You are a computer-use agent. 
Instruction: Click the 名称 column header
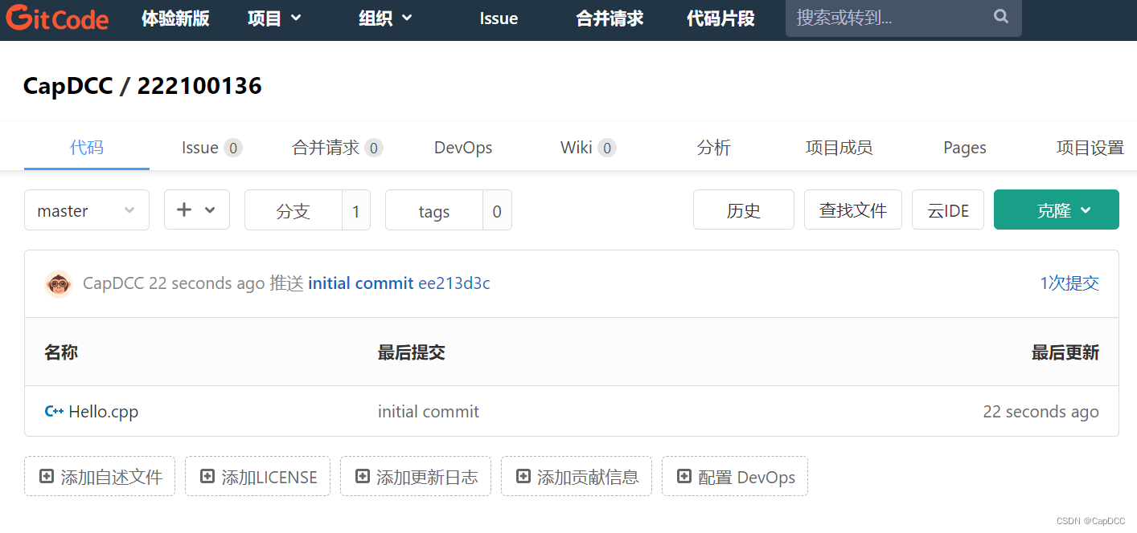61,352
